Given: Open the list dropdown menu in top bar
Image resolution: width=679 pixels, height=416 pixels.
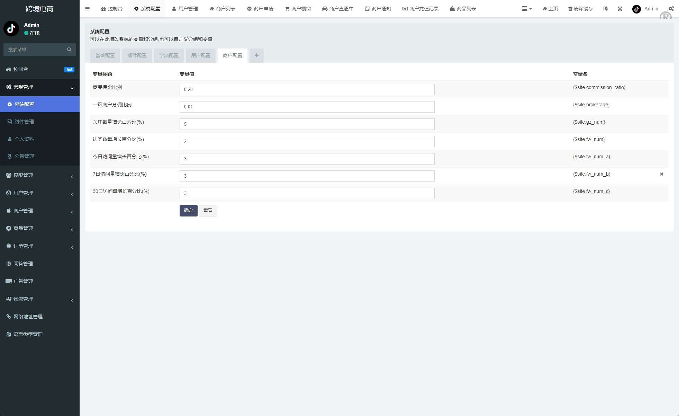Looking at the screenshot, I should [526, 9].
